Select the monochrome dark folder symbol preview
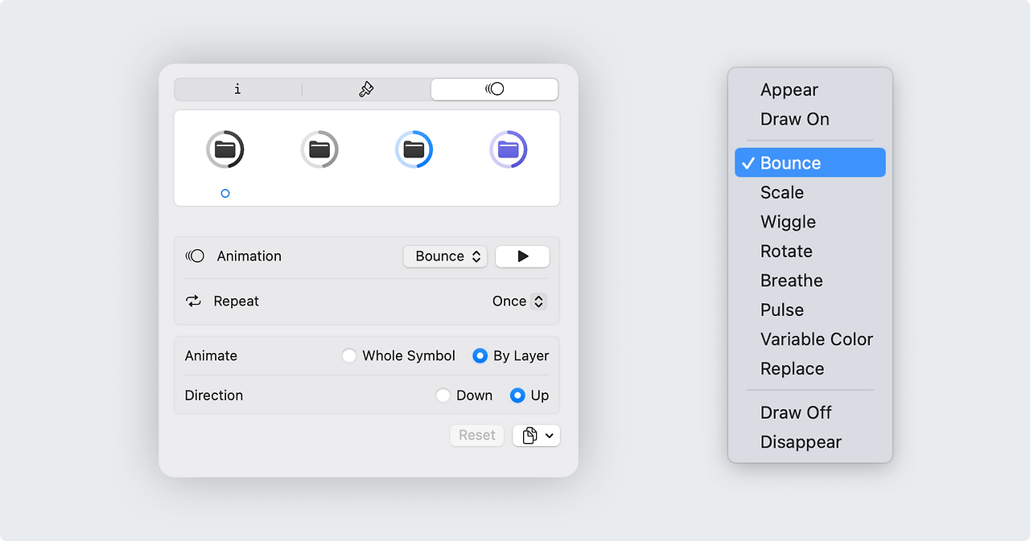 (x=225, y=150)
